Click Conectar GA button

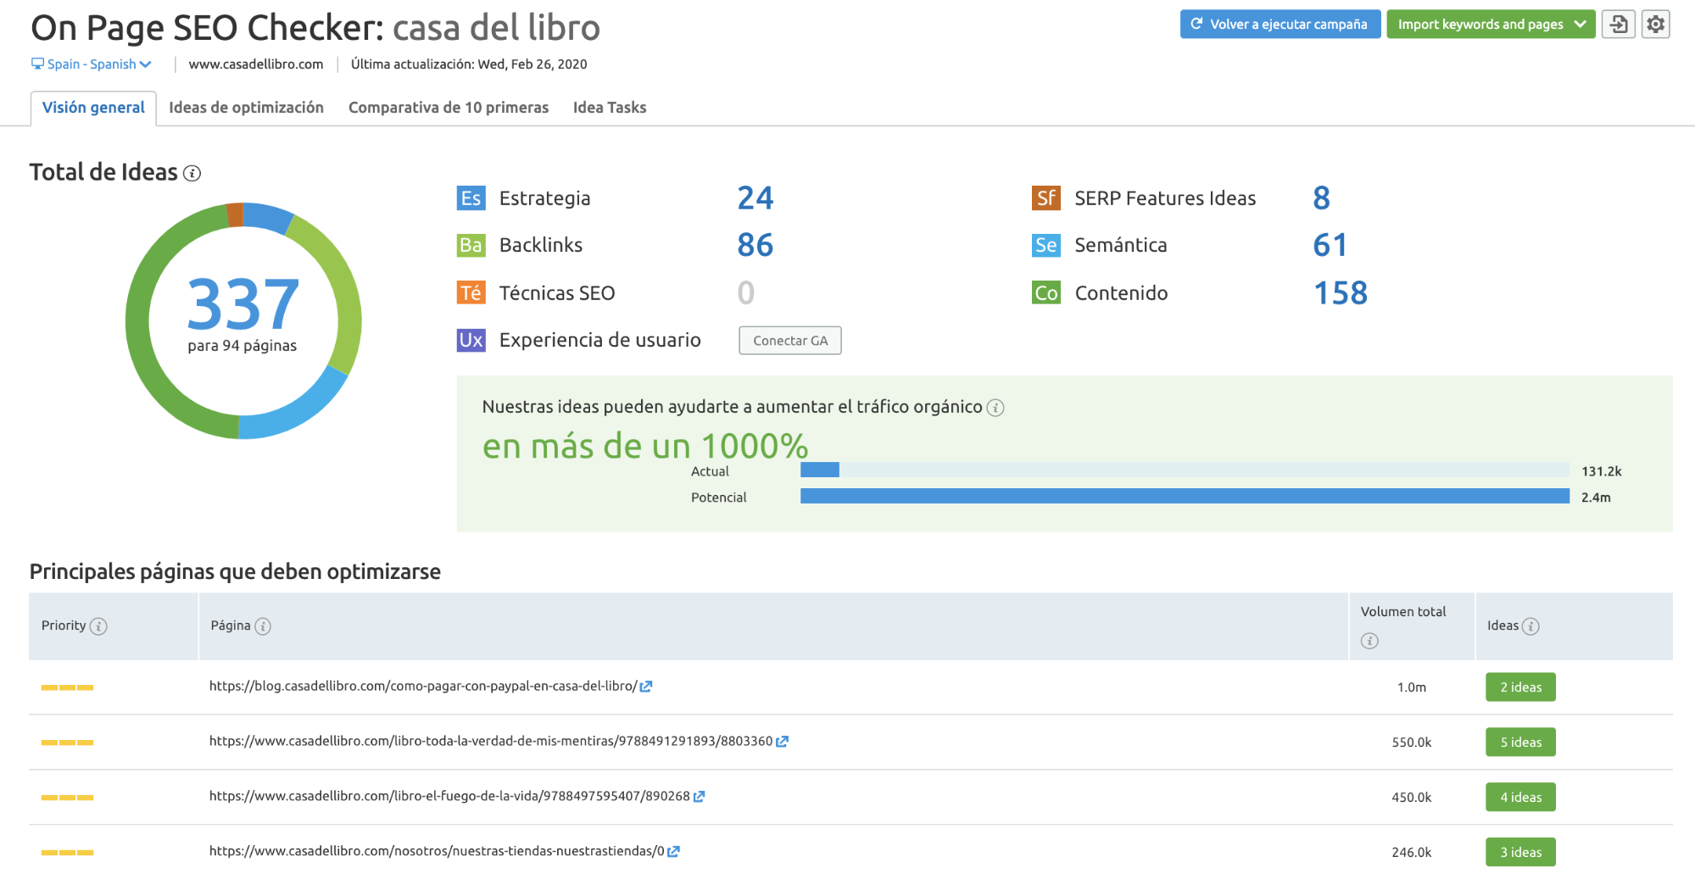[790, 341]
